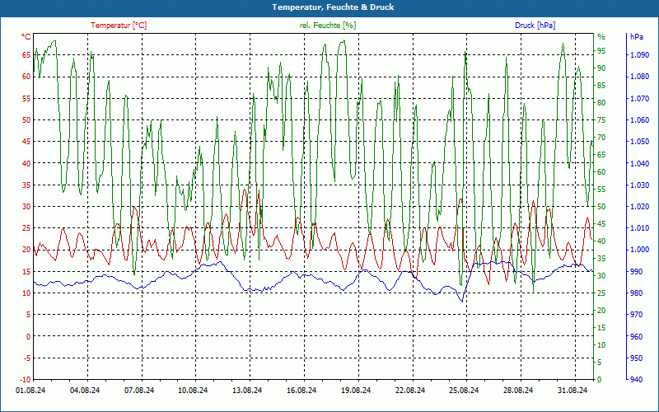Screen dimensions: 659x412
Task: Click the green "90" humidity axis value
Action: [x=601, y=68]
